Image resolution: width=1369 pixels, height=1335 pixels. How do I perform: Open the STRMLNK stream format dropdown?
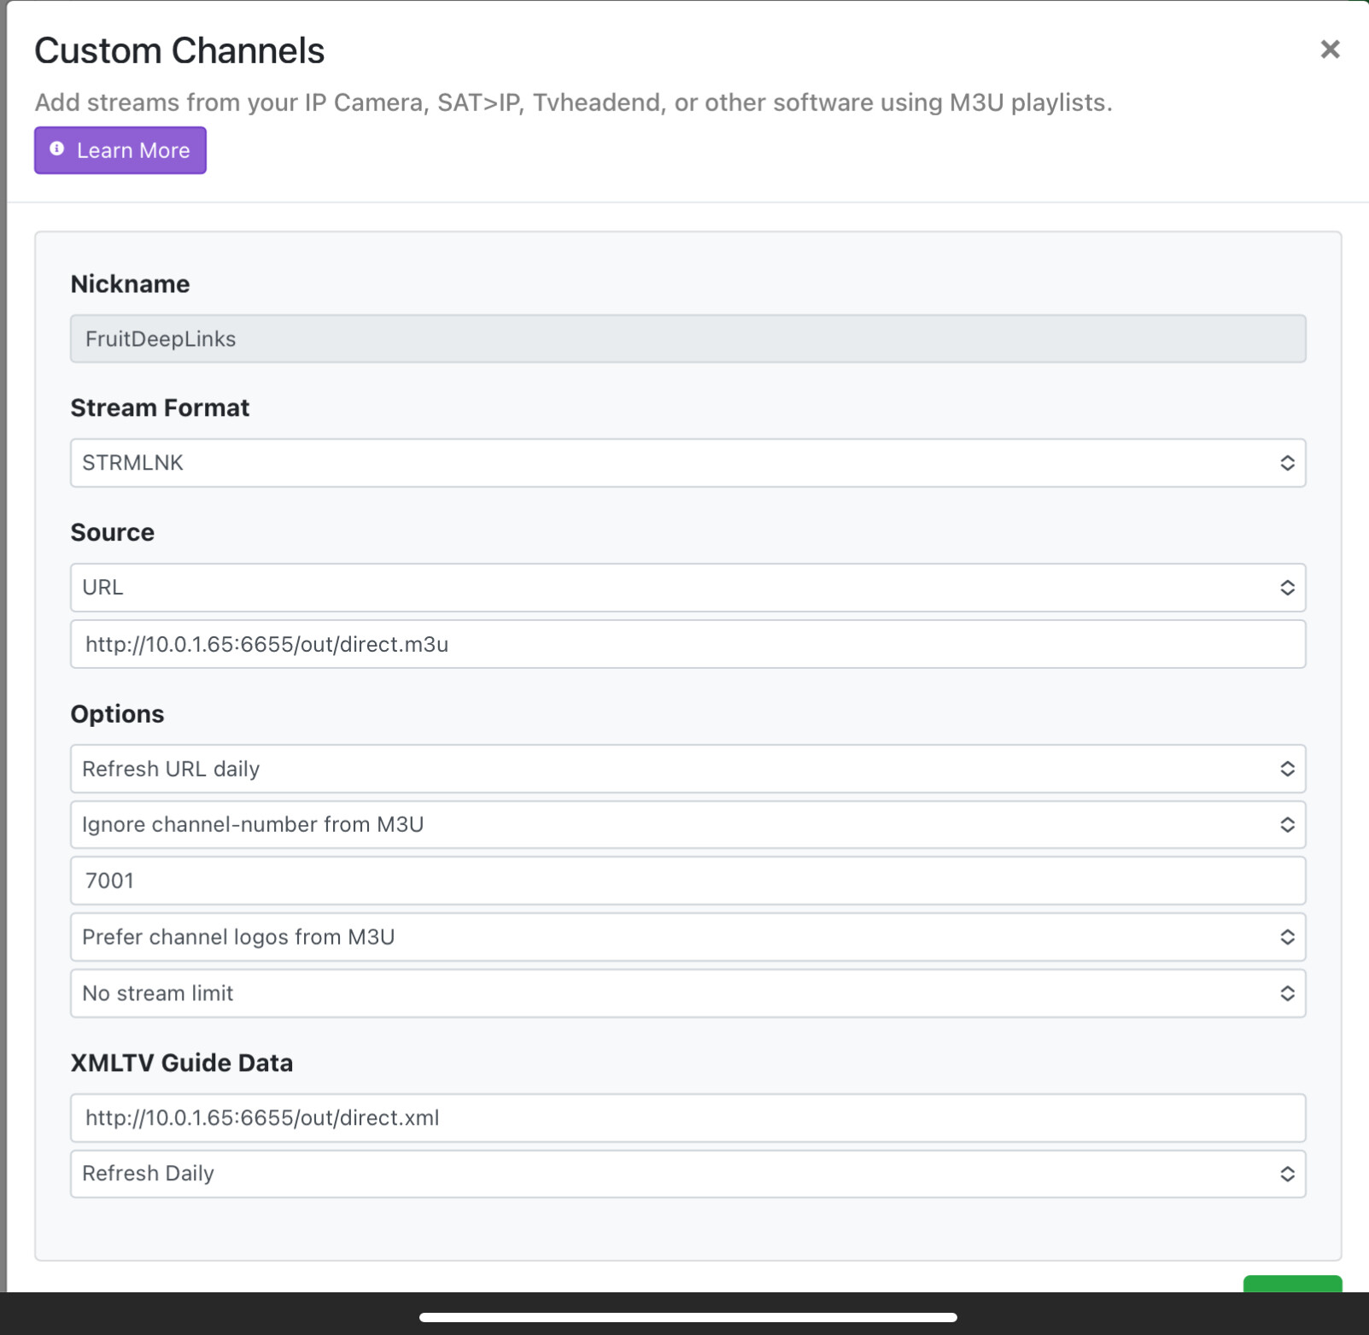pyautogui.click(x=687, y=463)
